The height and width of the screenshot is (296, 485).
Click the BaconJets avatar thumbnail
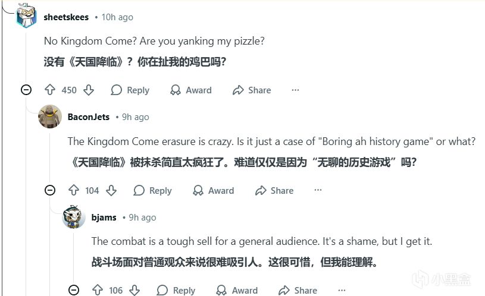point(50,116)
